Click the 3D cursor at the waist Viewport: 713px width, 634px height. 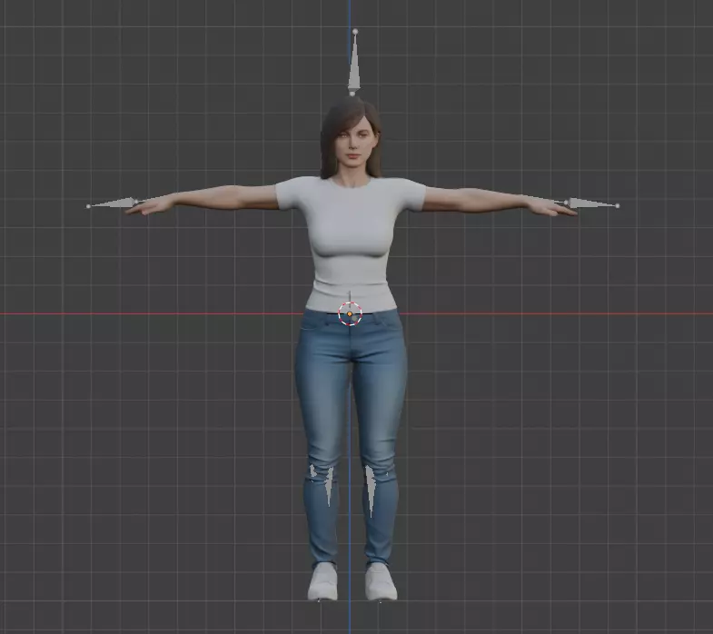click(350, 313)
